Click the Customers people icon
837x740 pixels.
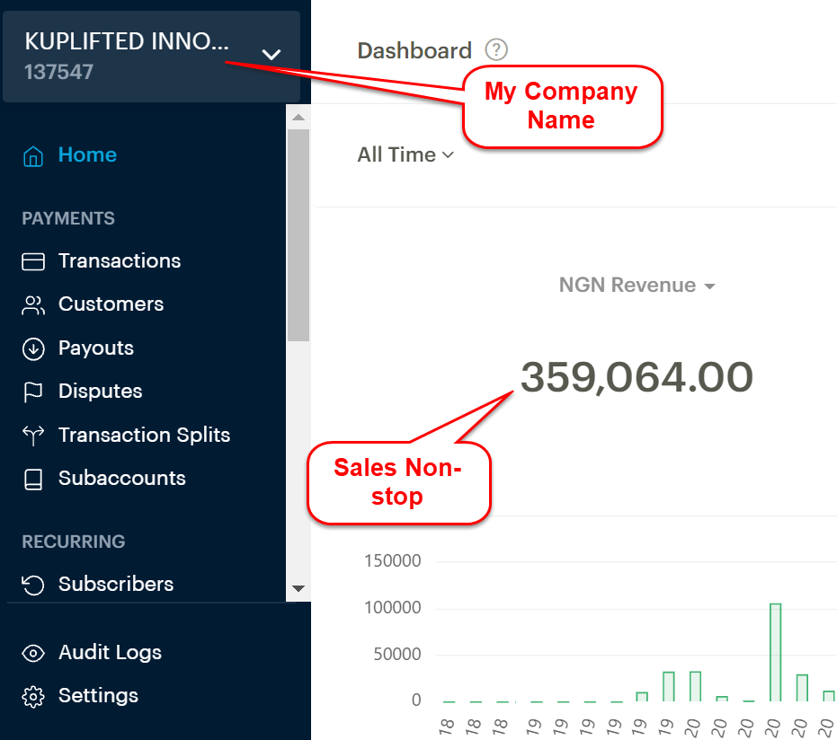click(x=33, y=304)
